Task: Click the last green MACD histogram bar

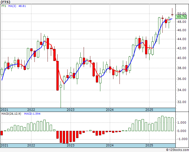Action: (172, 124)
